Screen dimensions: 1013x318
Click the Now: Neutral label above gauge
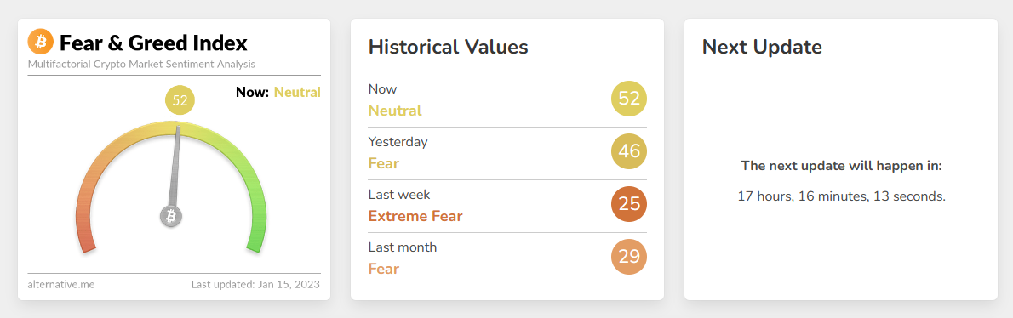(278, 92)
